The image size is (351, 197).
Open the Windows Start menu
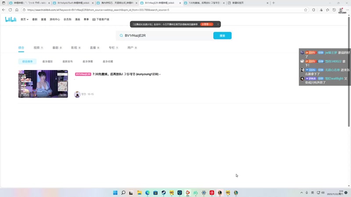(115, 193)
